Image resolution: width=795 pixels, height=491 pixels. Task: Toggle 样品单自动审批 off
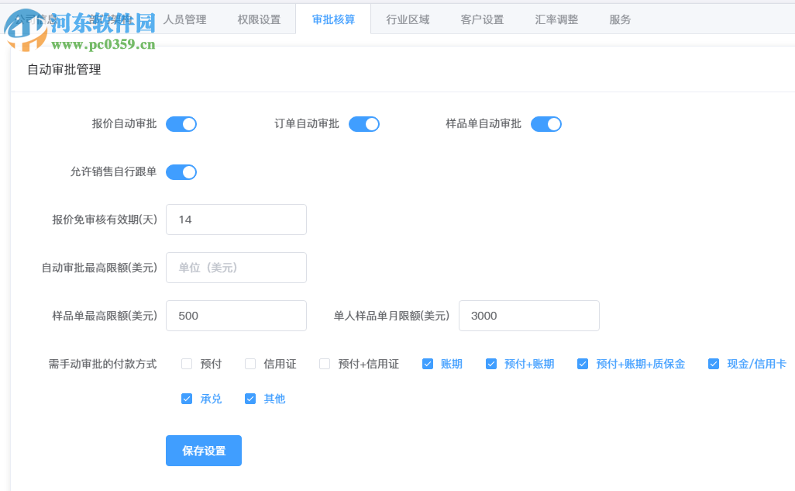545,123
